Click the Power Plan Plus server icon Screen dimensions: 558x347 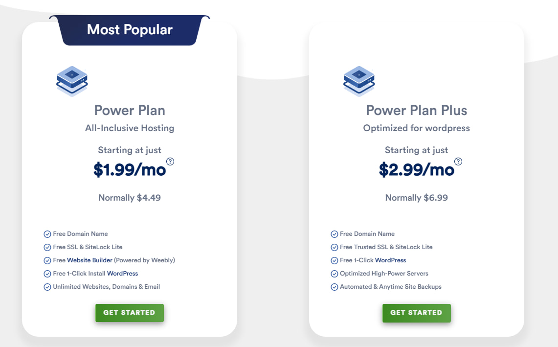point(359,81)
